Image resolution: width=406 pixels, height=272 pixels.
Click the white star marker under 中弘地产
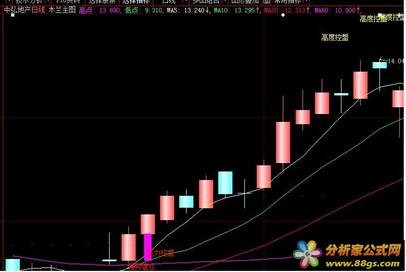(12, 15)
